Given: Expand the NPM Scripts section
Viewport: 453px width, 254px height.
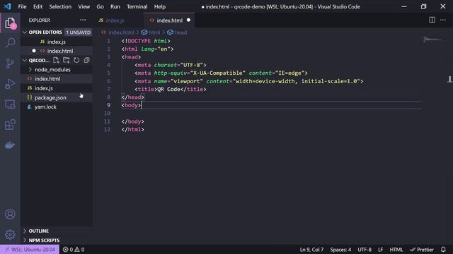Looking at the screenshot, I should [25, 240].
